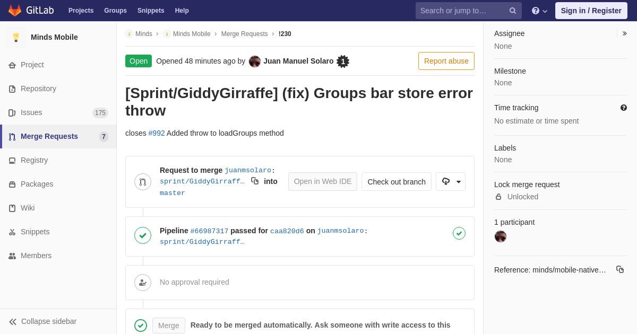Viewport: 637px width, 334px height.
Task: Click the participant avatar in the right sidebar
Action: (x=501, y=236)
